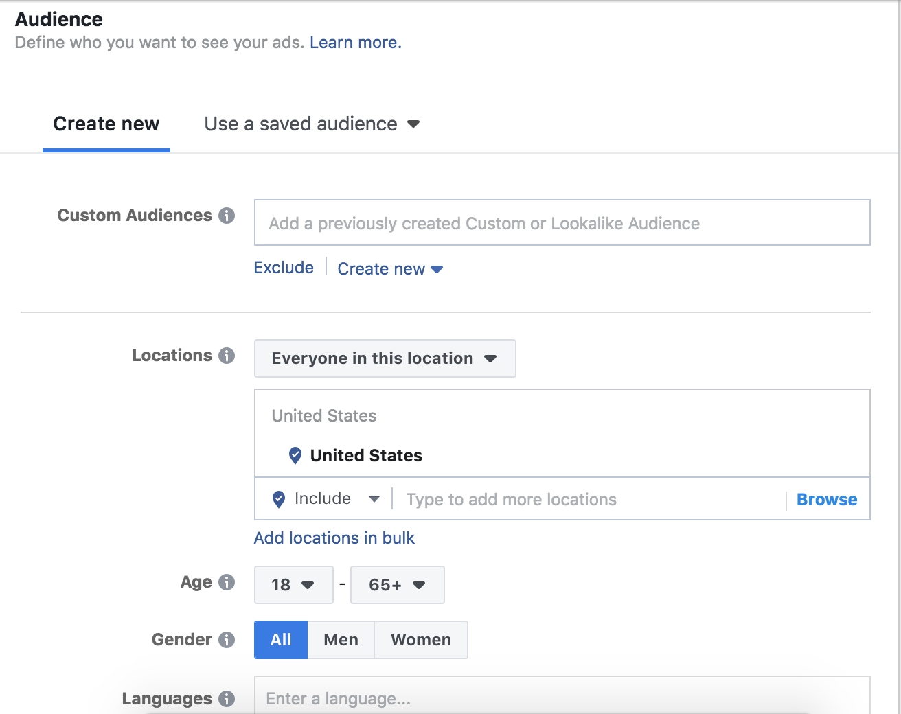Focus the Custom or Lookalike Audience field
This screenshot has width=901, height=714.
(562, 222)
